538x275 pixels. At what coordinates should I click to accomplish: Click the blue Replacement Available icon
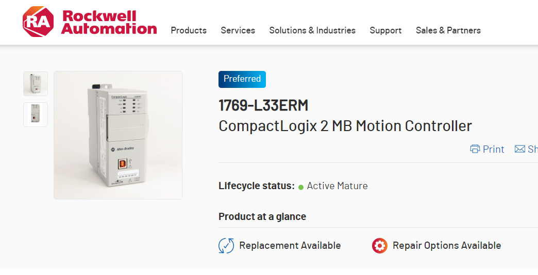tap(226, 246)
